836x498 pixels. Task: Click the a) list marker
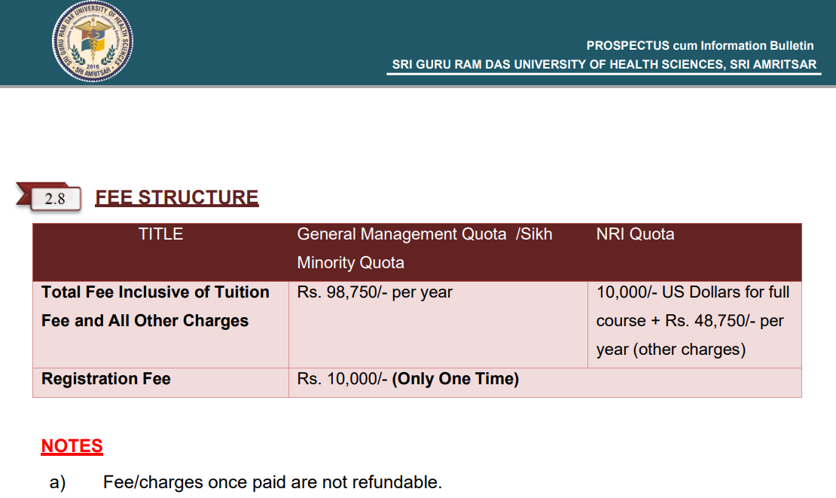tap(57, 482)
